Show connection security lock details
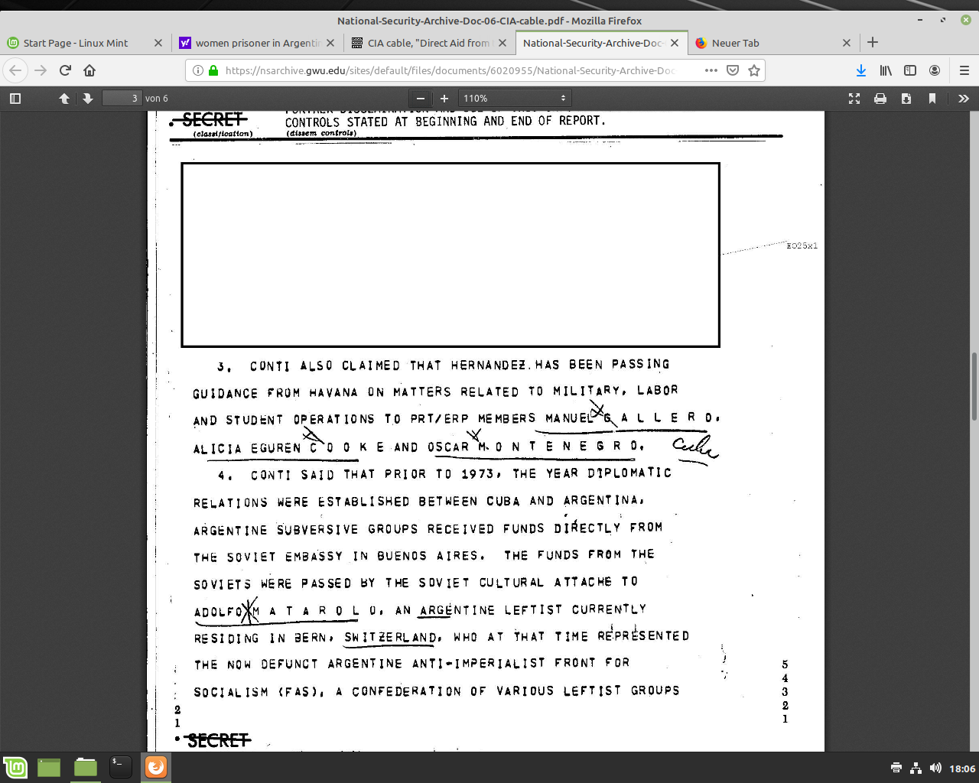Image resolution: width=979 pixels, height=783 pixels. click(x=213, y=70)
